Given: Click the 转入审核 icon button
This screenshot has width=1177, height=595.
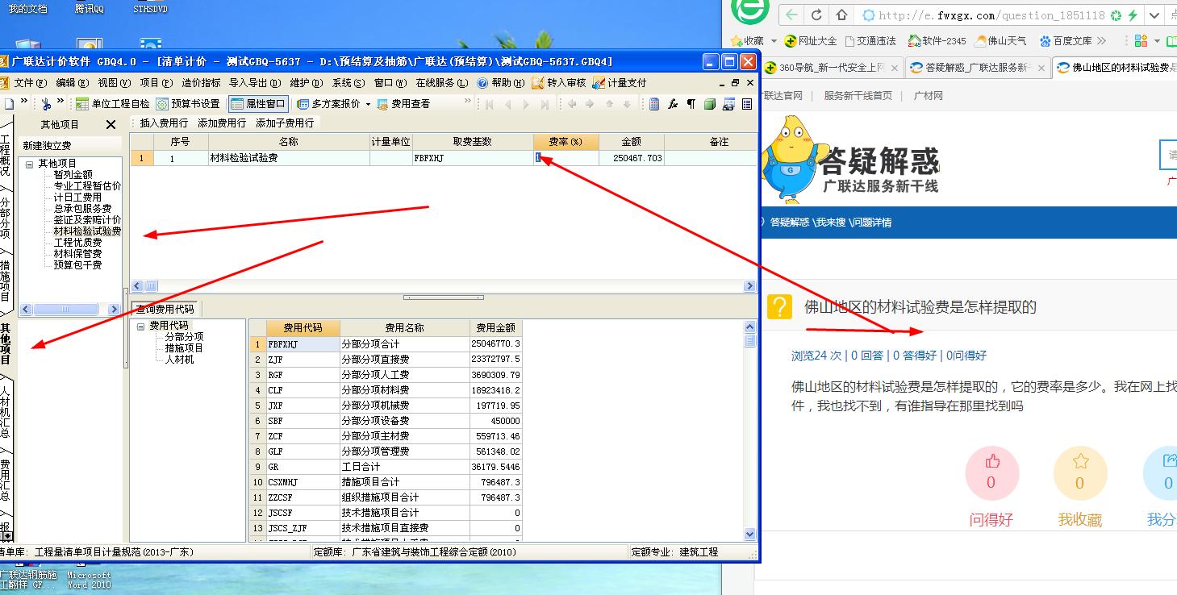Looking at the screenshot, I should coord(558,82).
